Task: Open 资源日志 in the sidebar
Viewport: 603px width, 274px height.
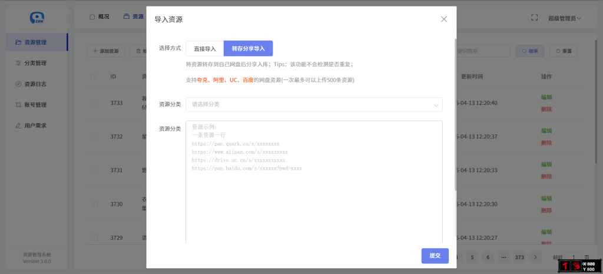Action: 37,84
